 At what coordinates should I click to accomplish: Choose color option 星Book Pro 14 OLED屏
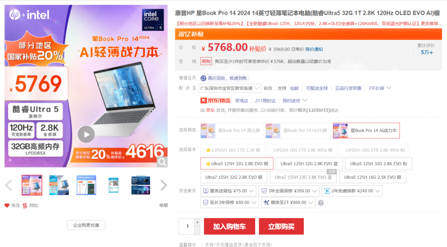(x=296, y=130)
